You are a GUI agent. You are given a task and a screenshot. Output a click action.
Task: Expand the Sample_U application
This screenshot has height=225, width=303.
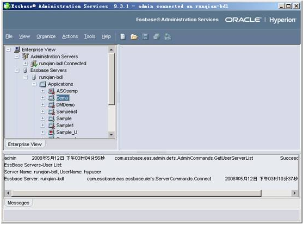coord(43,132)
